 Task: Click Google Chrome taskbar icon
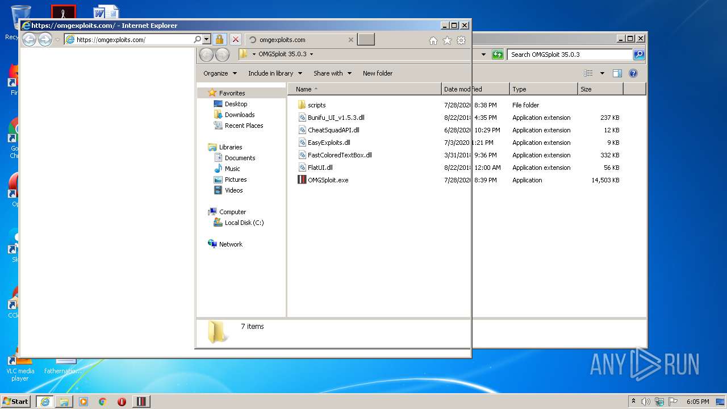[x=103, y=402]
